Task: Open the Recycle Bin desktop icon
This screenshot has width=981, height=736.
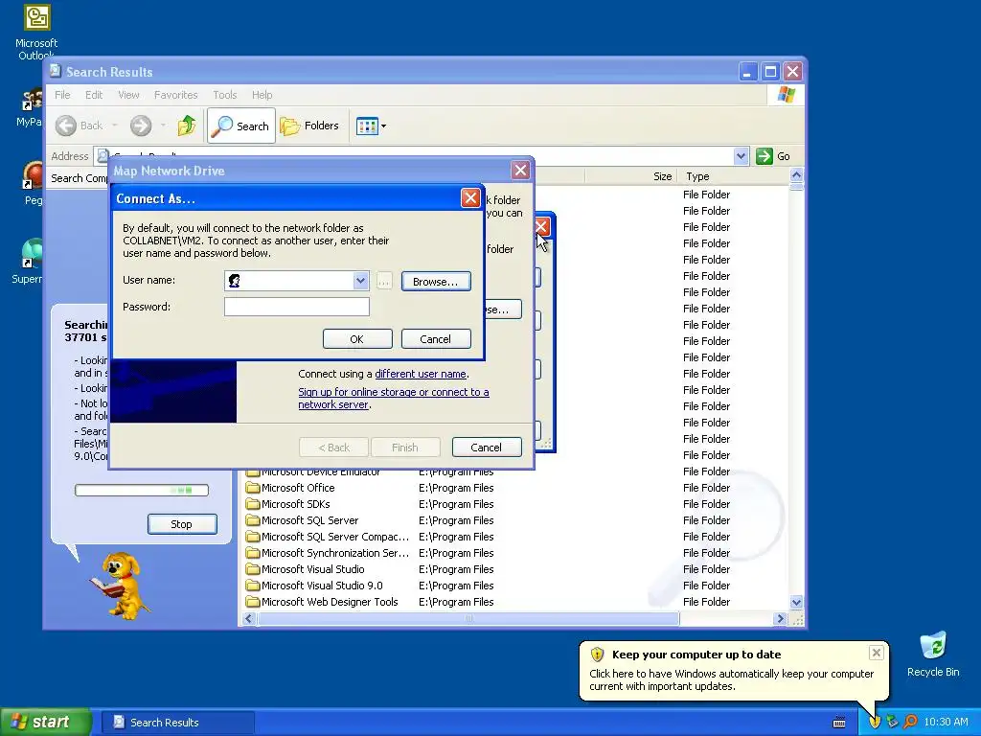Action: pos(933,655)
